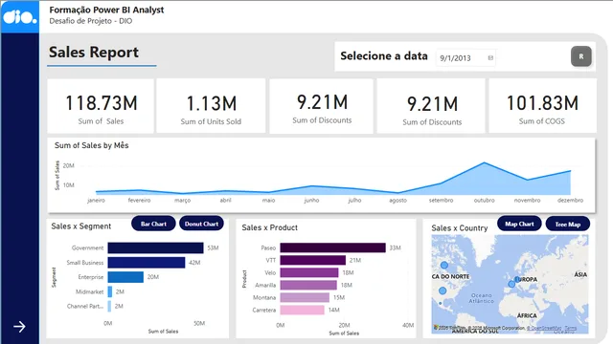Show the Map Chart view

[x=519, y=224]
